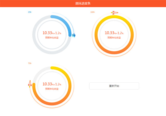Screen dimensions: 166x116
Task: Click the full orange ring of the 100% circle
Action: coord(114,52)
